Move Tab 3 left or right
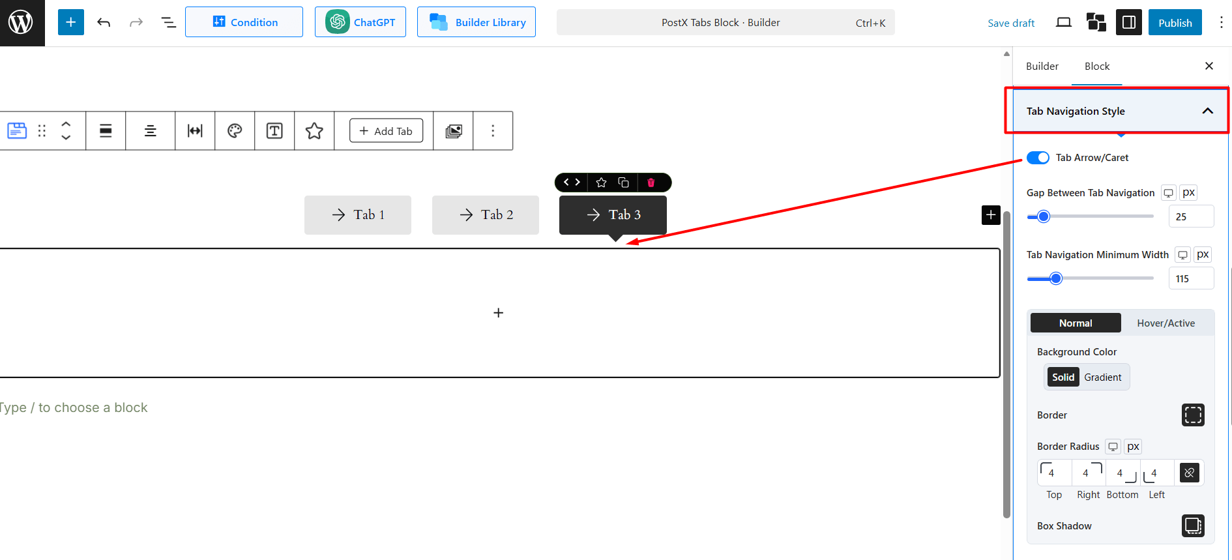This screenshot has height=560, width=1232. pyautogui.click(x=572, y=183)
